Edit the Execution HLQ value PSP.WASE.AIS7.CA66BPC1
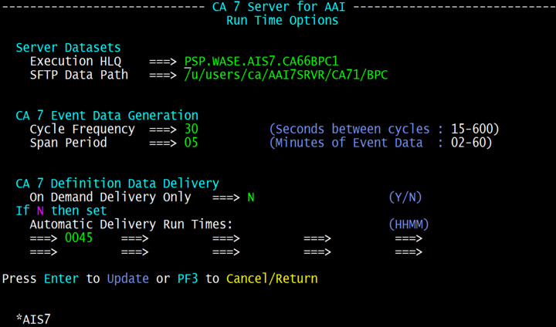The width and height of the screenshot is (556, 327). click(x=261, y=61)
